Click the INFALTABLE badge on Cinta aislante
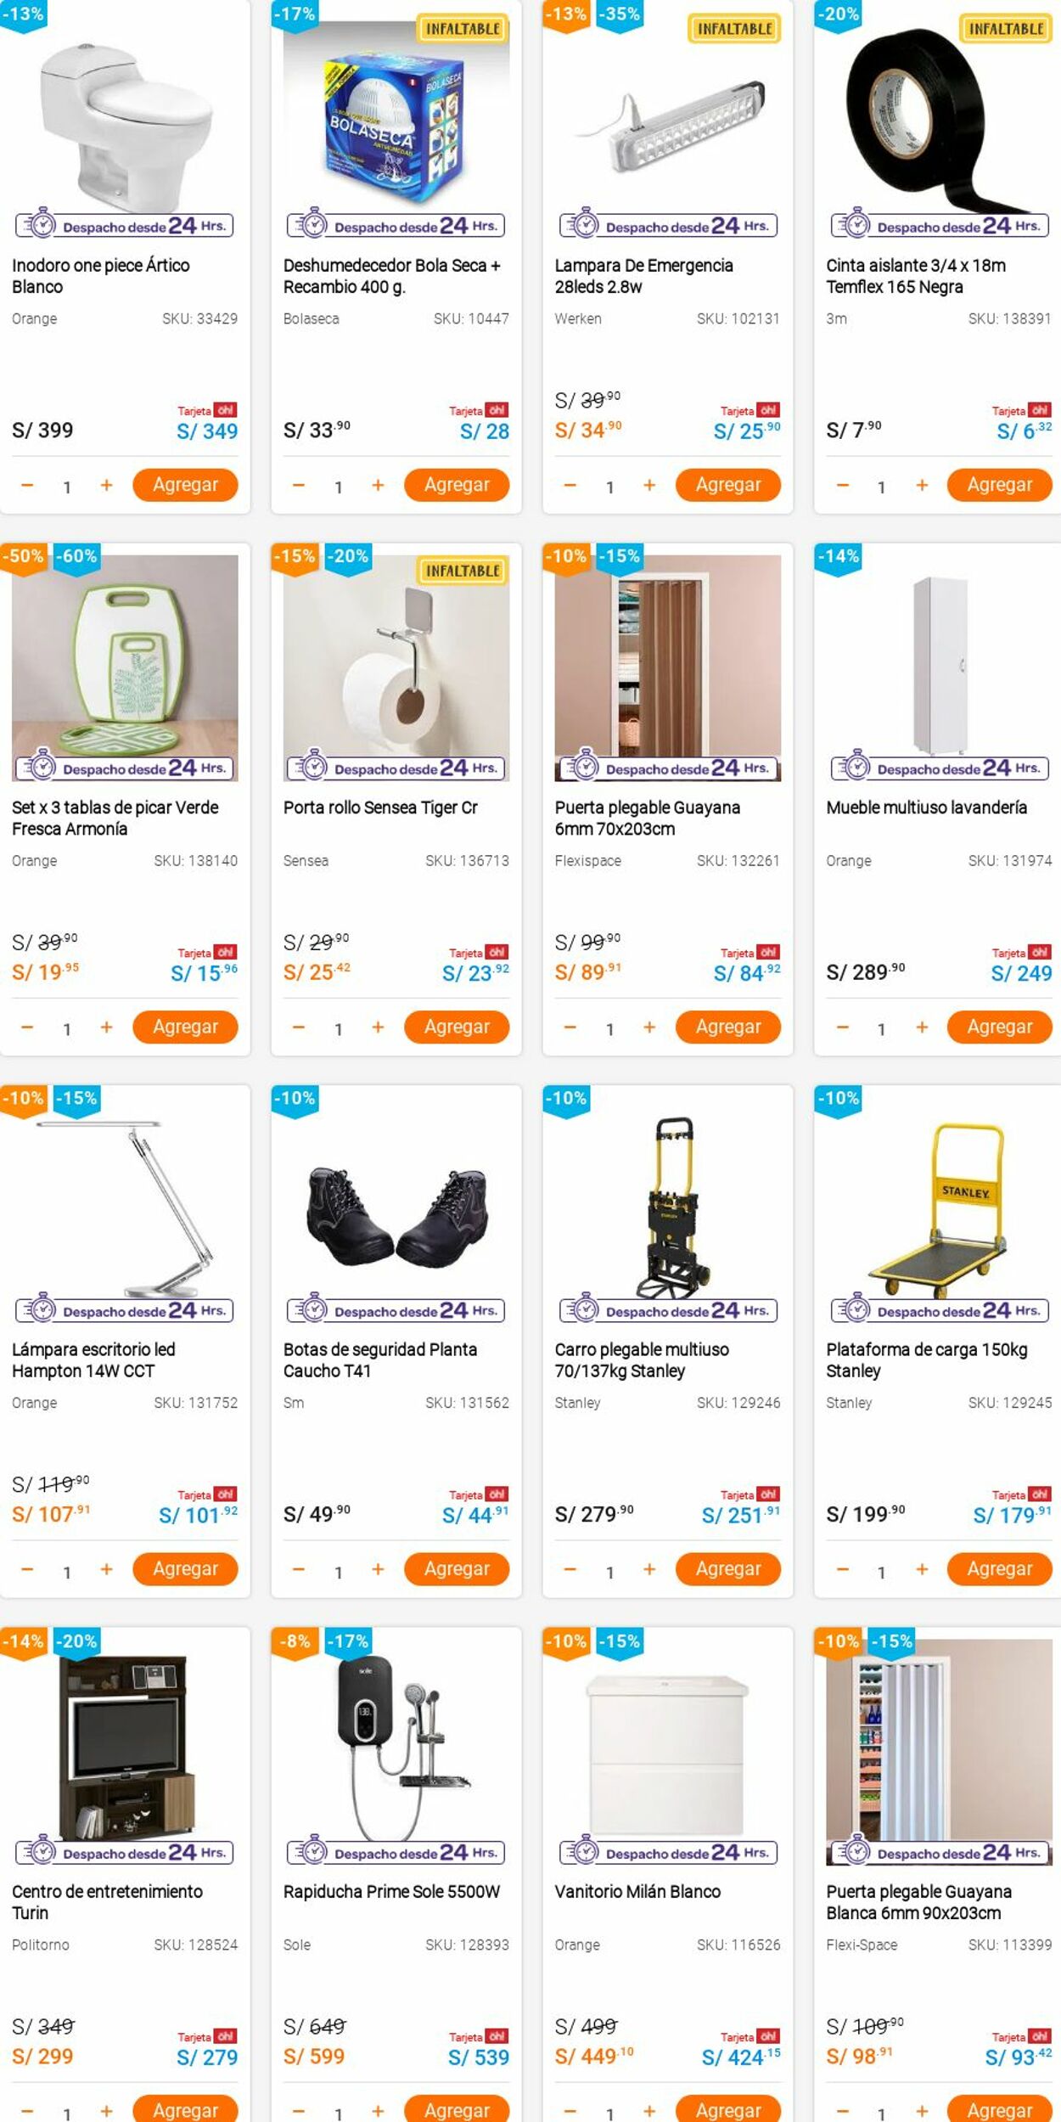The width and height of the screenshot is (1061, 2122). tap(1006, 29)
